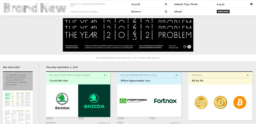Open Comments (30) on Škoda post
The width and height of the screenshot is (256, 124).
104,123
